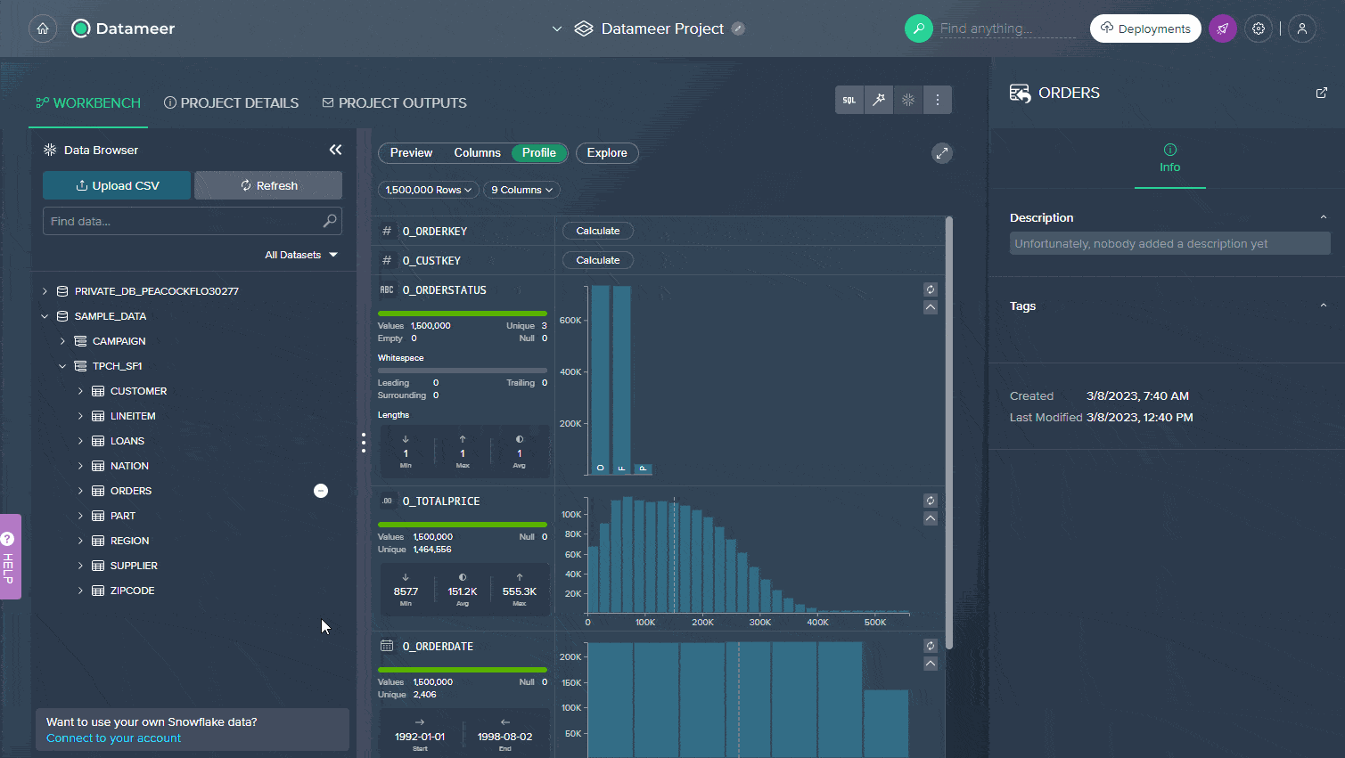Open the vertical three-dot more menu
This screenshot has width=1345, height=758.
click(938, 100)
